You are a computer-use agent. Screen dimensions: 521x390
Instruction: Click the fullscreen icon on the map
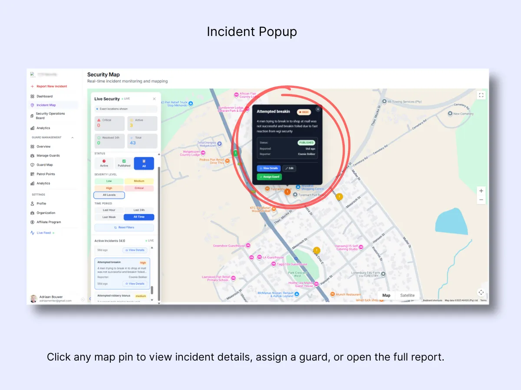(x=481, y=95)
